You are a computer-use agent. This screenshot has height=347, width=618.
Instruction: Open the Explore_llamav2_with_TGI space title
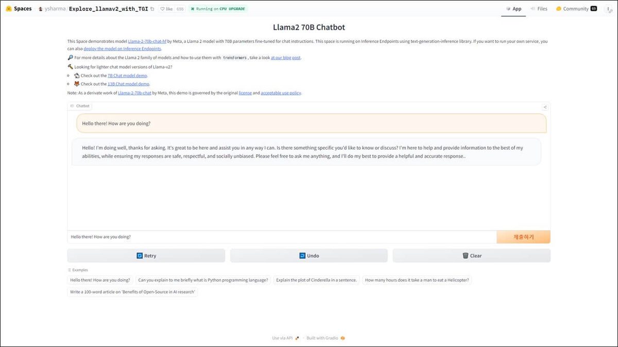coord(108,9)
